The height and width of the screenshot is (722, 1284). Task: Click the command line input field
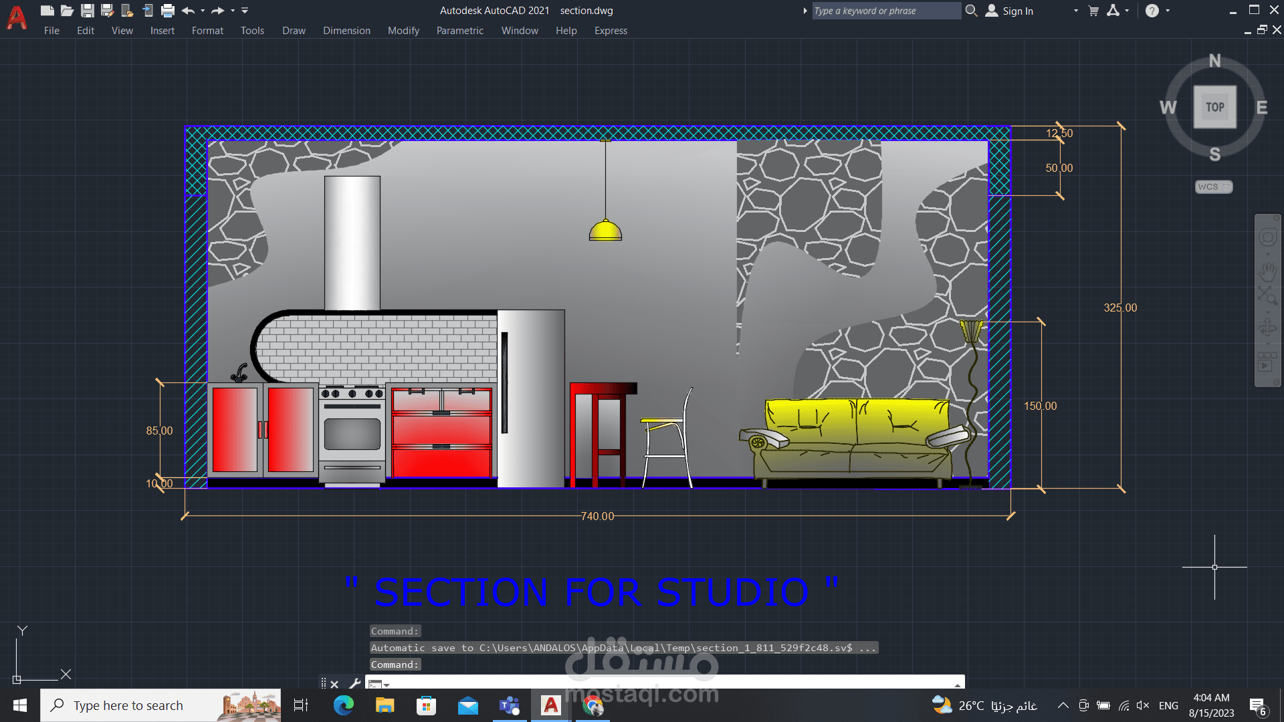pos(672,683)
